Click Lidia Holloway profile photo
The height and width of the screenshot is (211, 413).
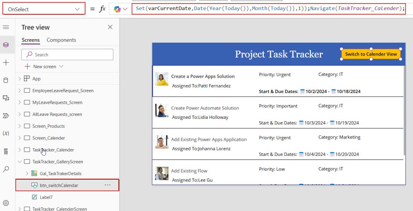coord(162,110)
